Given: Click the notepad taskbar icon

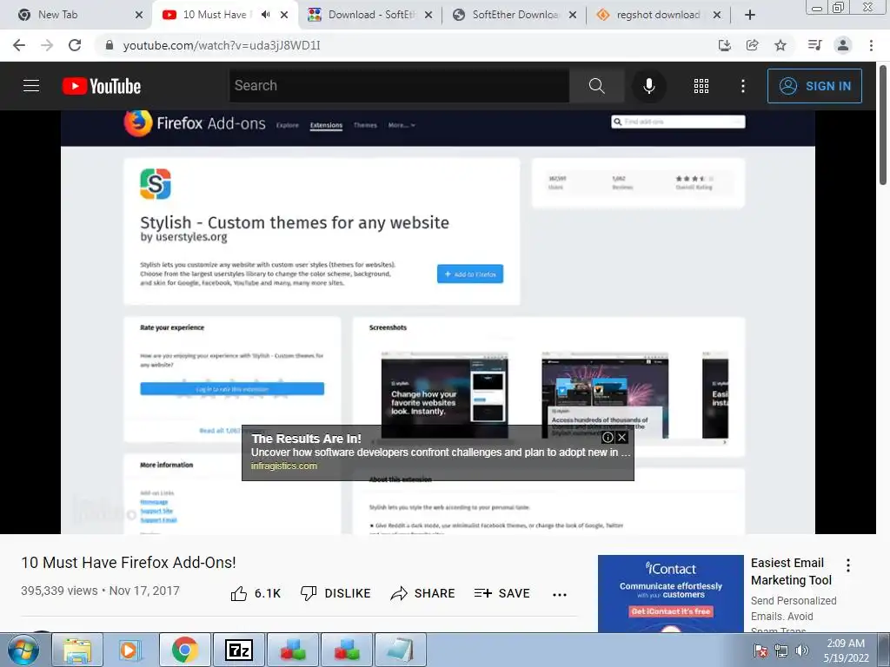Looking at the screenshot, I should click(x=401, y=650).
